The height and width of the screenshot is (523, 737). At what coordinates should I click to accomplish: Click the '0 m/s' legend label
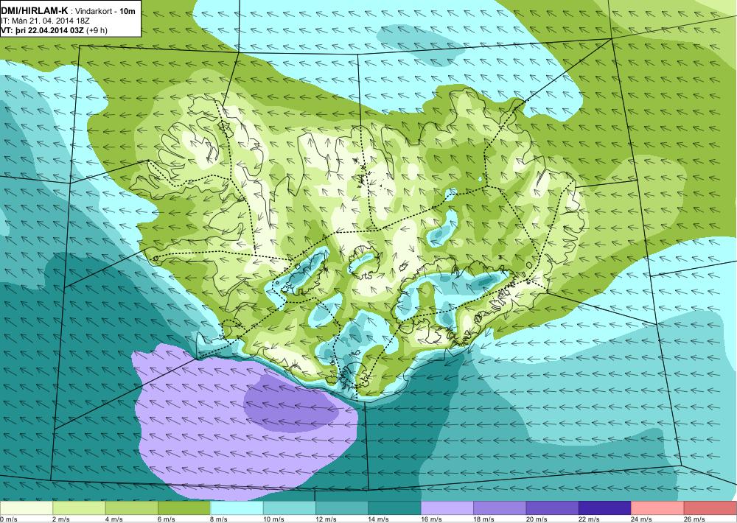pyautogui.click(x=8, y=519)
